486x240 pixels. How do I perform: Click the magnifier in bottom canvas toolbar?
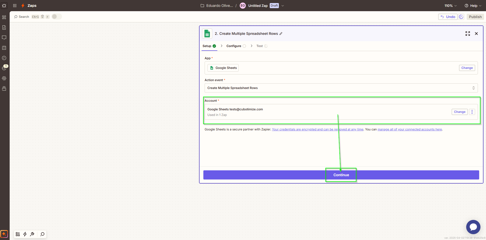[42, 234]
